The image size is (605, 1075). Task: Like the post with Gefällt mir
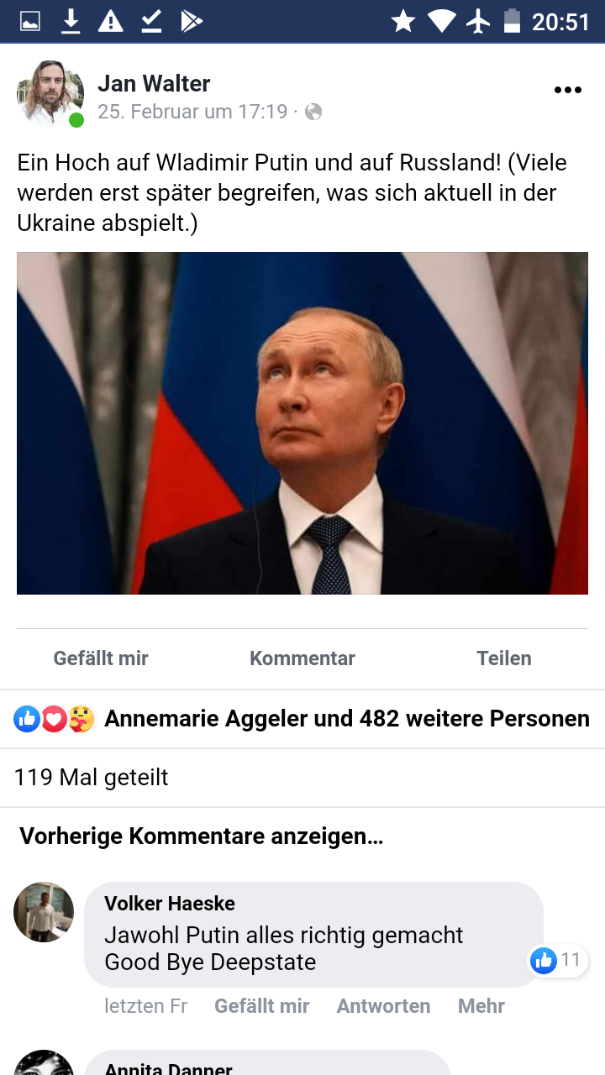[101, 658]
